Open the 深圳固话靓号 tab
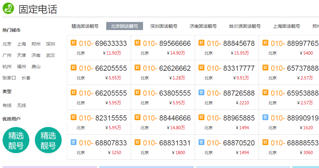The image size is (319, 168). 164,26
